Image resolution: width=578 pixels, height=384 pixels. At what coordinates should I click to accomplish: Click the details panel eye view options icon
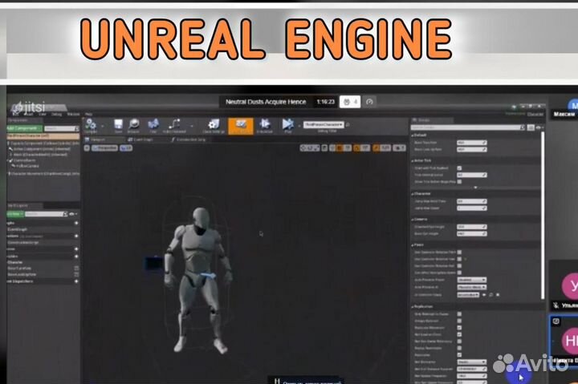coord(538,127)
